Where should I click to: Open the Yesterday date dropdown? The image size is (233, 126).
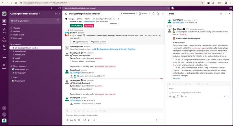(x=114, y=23)
